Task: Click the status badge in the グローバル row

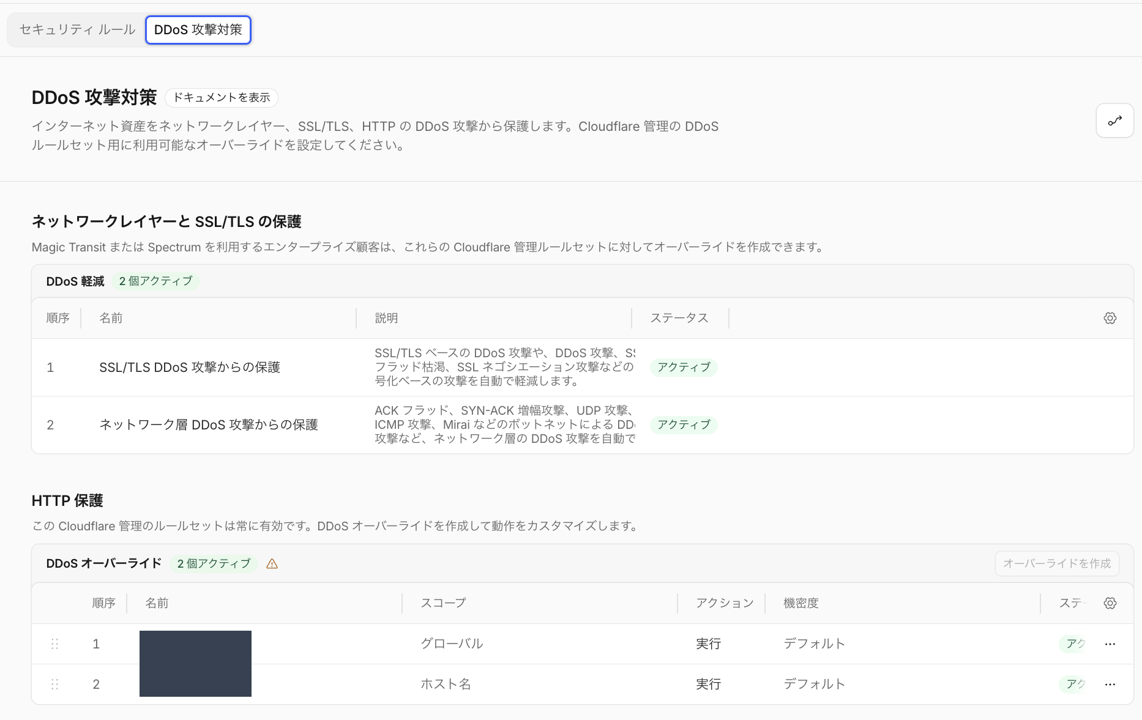Action: coord(1073,644)
